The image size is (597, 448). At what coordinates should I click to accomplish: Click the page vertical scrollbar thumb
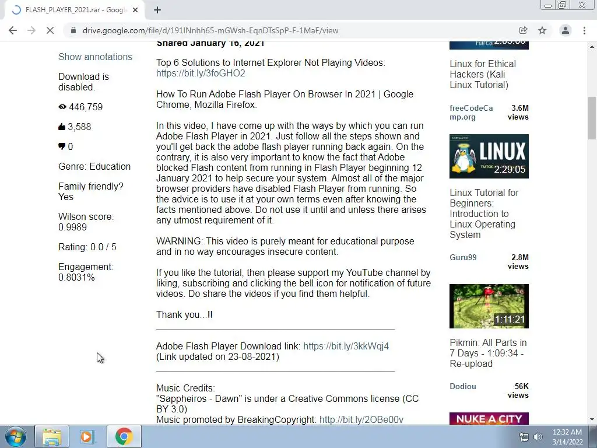point(592,118)
